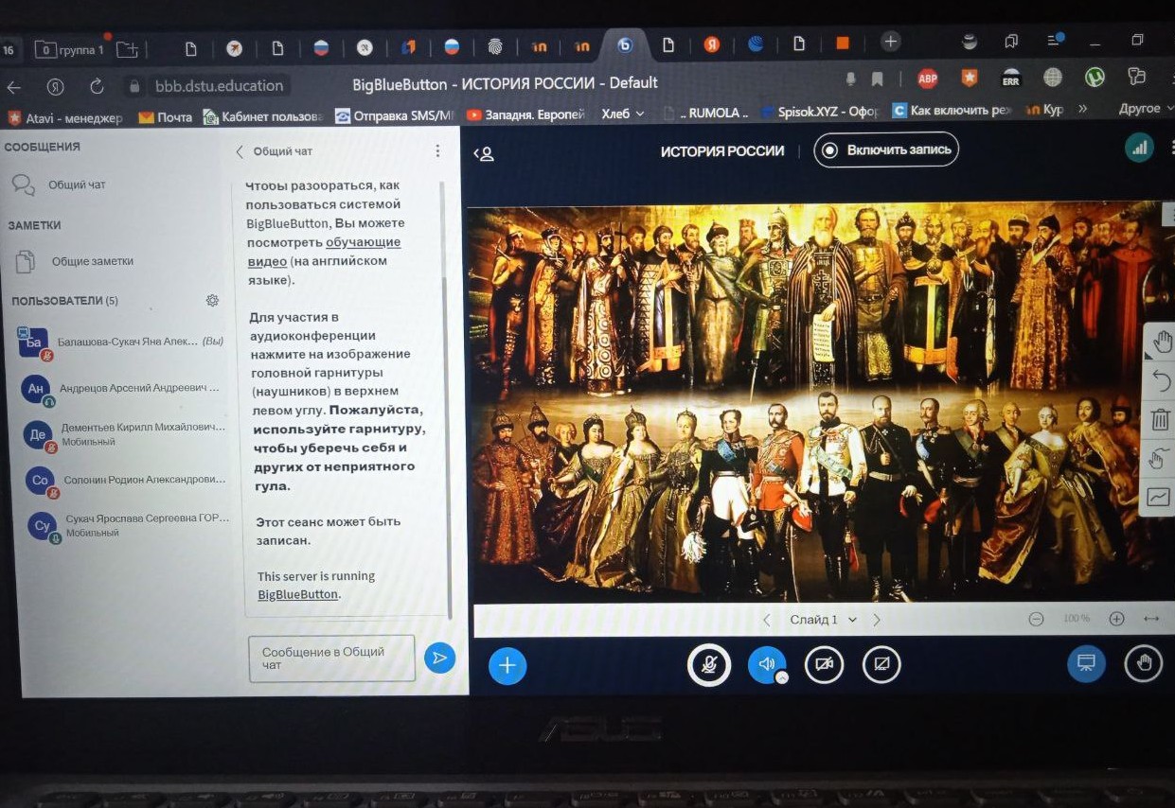Image resolution: width=1175 pixels, height=808 pixels.
Task: Zoom in the slide with plus icon
Action: 1116,619
